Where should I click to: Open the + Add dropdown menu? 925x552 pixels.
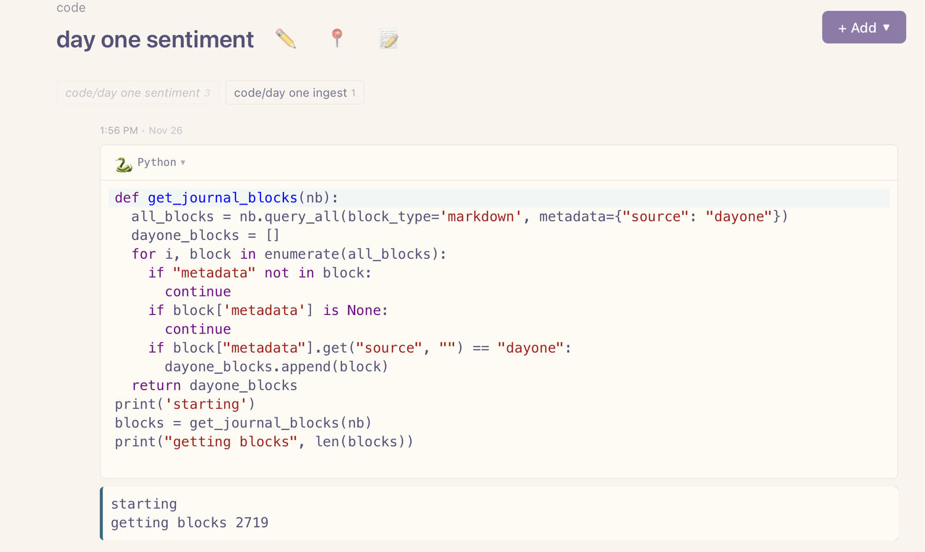864,28
